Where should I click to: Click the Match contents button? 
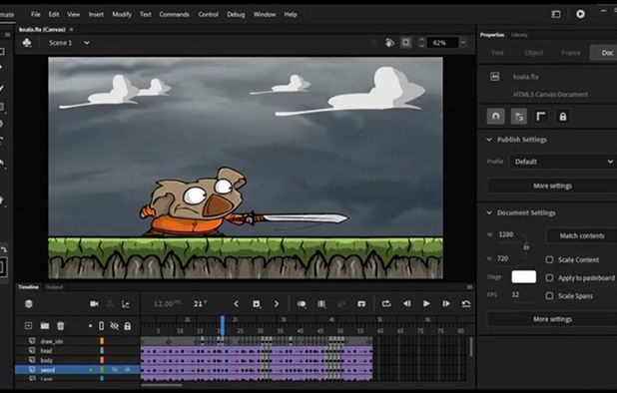click(582, 235)
